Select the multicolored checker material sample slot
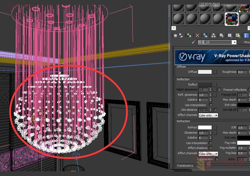This screenshot has width=250, height=176. tap(231, 20)
